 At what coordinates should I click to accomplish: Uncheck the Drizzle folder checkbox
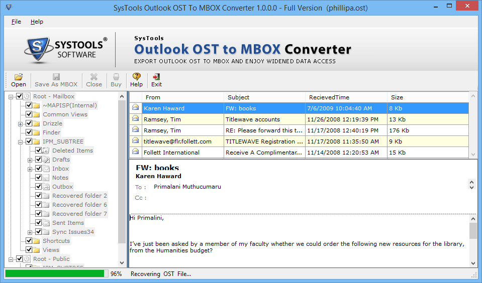tap(29, 123)
